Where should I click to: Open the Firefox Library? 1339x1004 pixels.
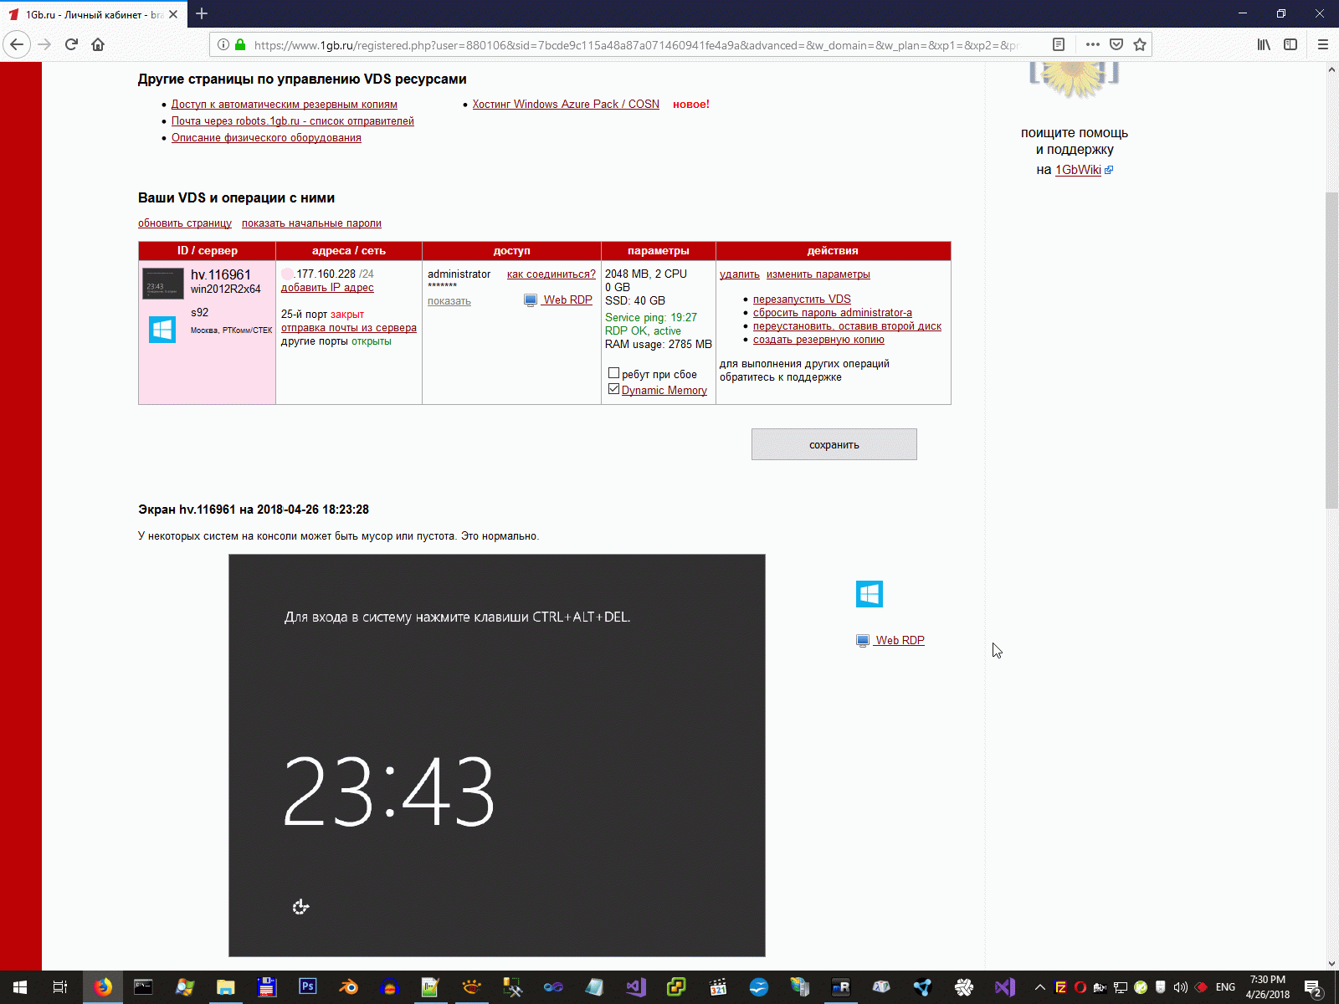pyautogui.click(x=1264, y=44)
